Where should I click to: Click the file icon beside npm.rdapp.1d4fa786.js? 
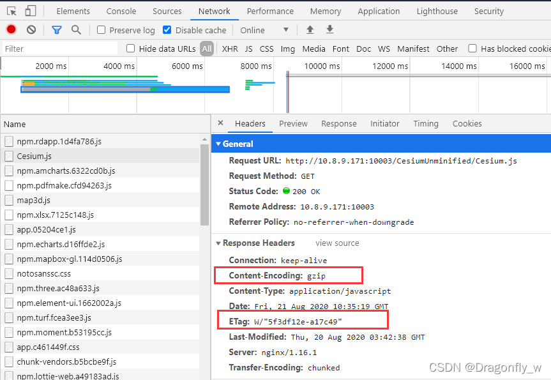point(9,142)
